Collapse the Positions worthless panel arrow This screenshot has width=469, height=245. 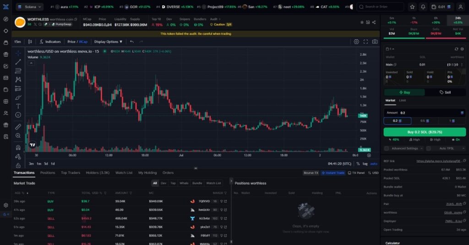[231, 181]
